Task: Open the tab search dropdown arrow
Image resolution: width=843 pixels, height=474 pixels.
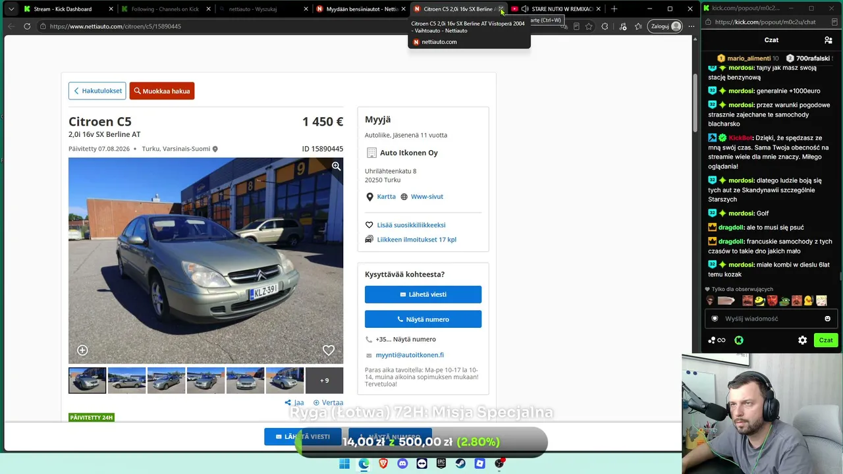Action: (11, 9)
